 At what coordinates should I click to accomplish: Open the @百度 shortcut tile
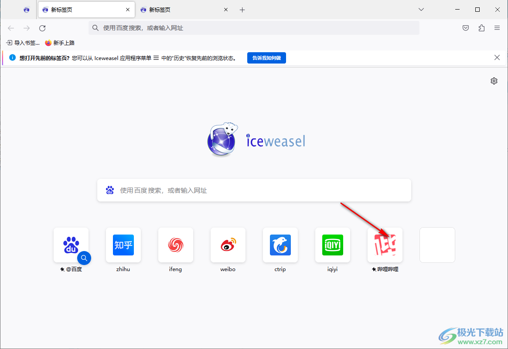(71, 245)
